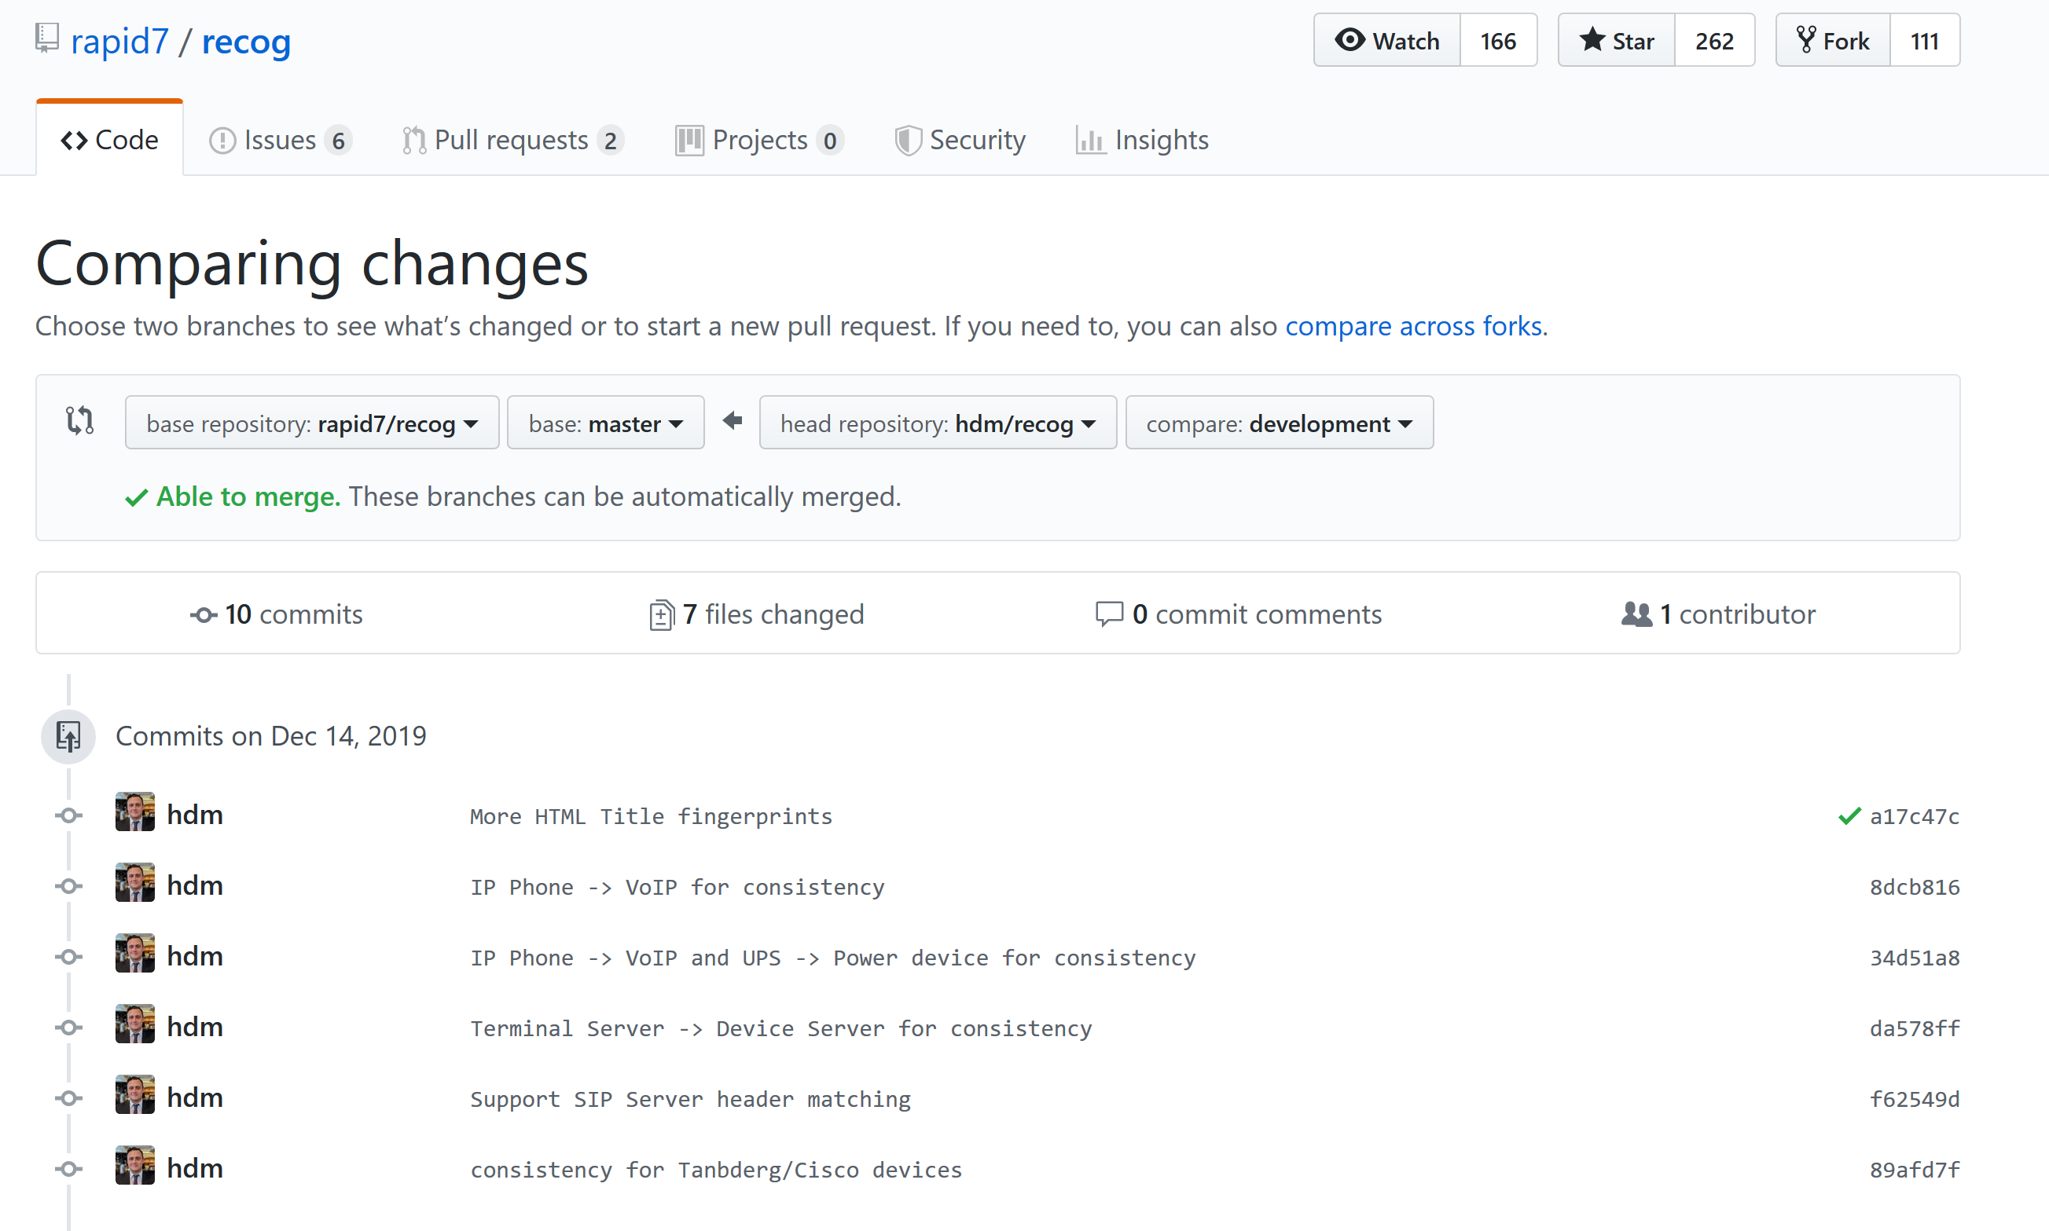Viewport: 2049px width, 1231px height.
Task: Click hdm's avatar on the SIP Server commit
Action: click(x=134, y=1096)
